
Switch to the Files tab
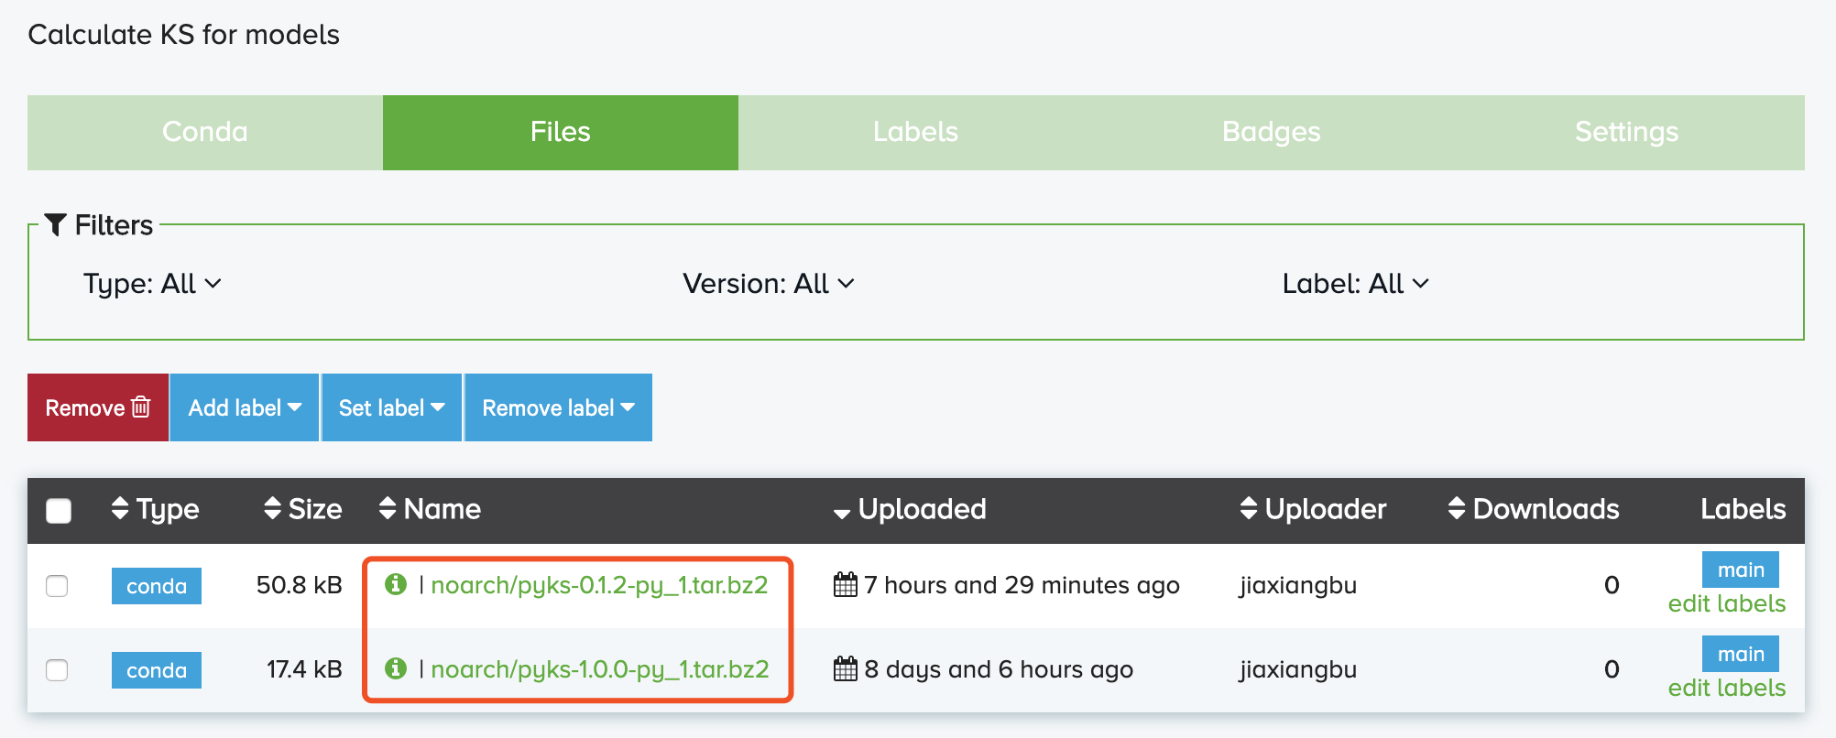[x=561, y=132]
